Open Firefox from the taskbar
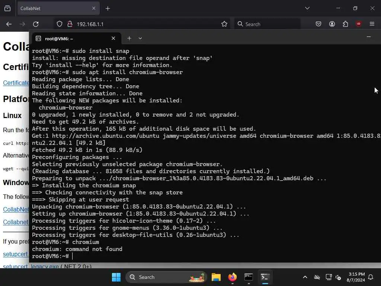The width and height of the screenshot is (381, 286). pos(232,277)
